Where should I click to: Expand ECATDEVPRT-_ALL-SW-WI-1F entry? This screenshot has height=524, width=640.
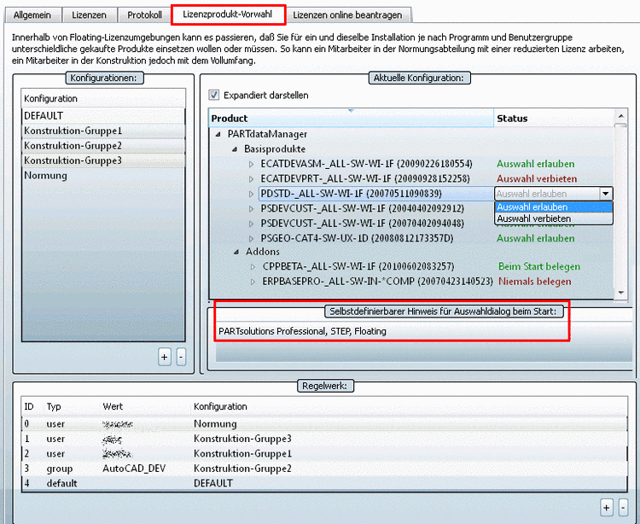click(252, 179)
